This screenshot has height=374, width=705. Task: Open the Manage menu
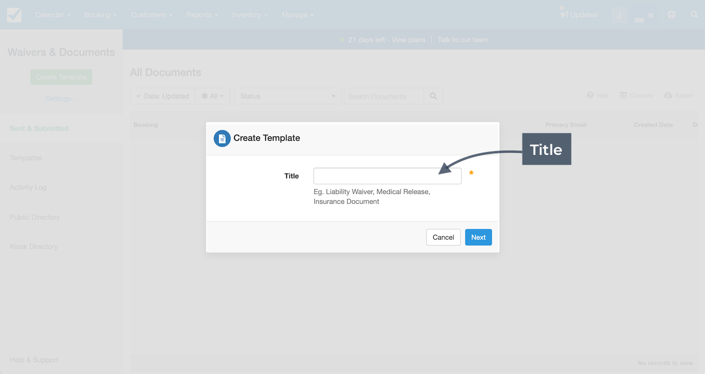tap(297, 15)
